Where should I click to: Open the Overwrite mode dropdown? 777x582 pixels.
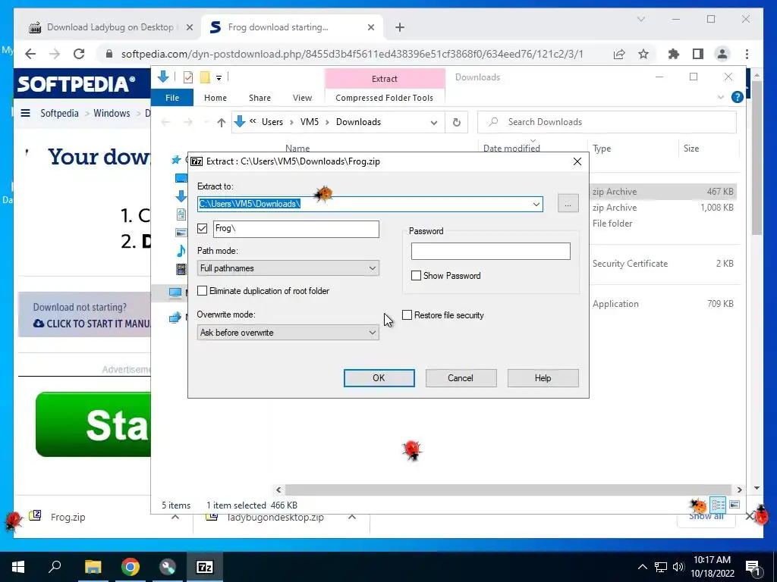288,333
